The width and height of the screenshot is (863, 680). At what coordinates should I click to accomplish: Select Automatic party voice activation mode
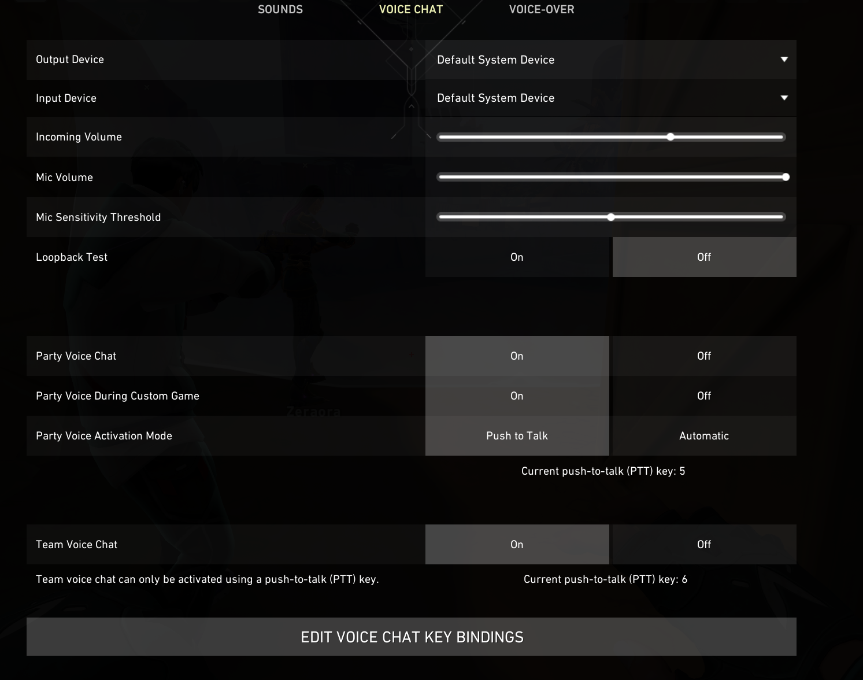tap(704, 436)
